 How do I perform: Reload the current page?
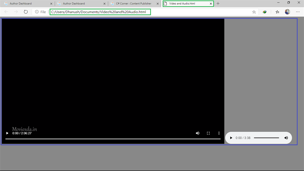click(x=26, y=12)
